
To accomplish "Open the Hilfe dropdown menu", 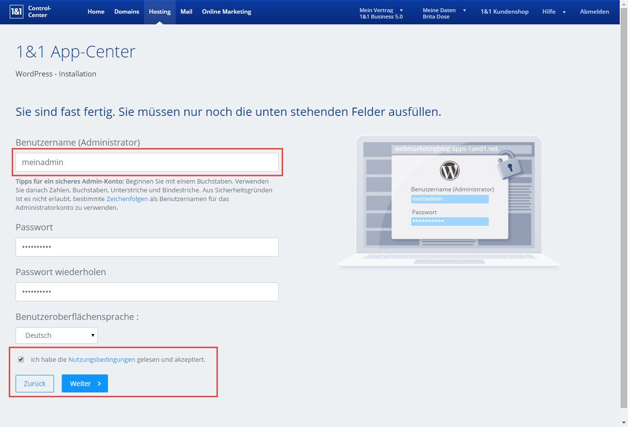I will [x=554, y=12].
